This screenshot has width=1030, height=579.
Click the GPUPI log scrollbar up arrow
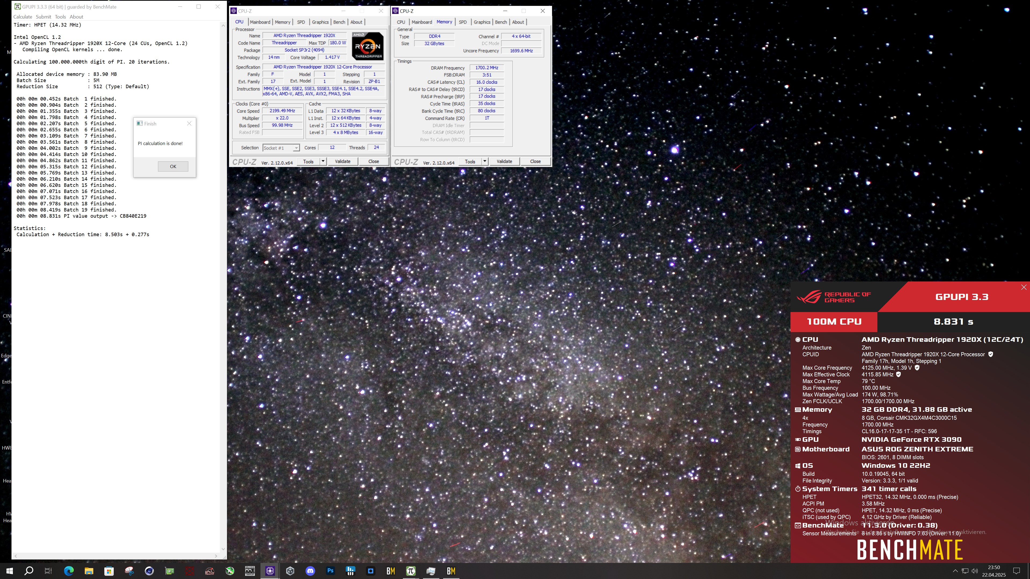point(223,25)
